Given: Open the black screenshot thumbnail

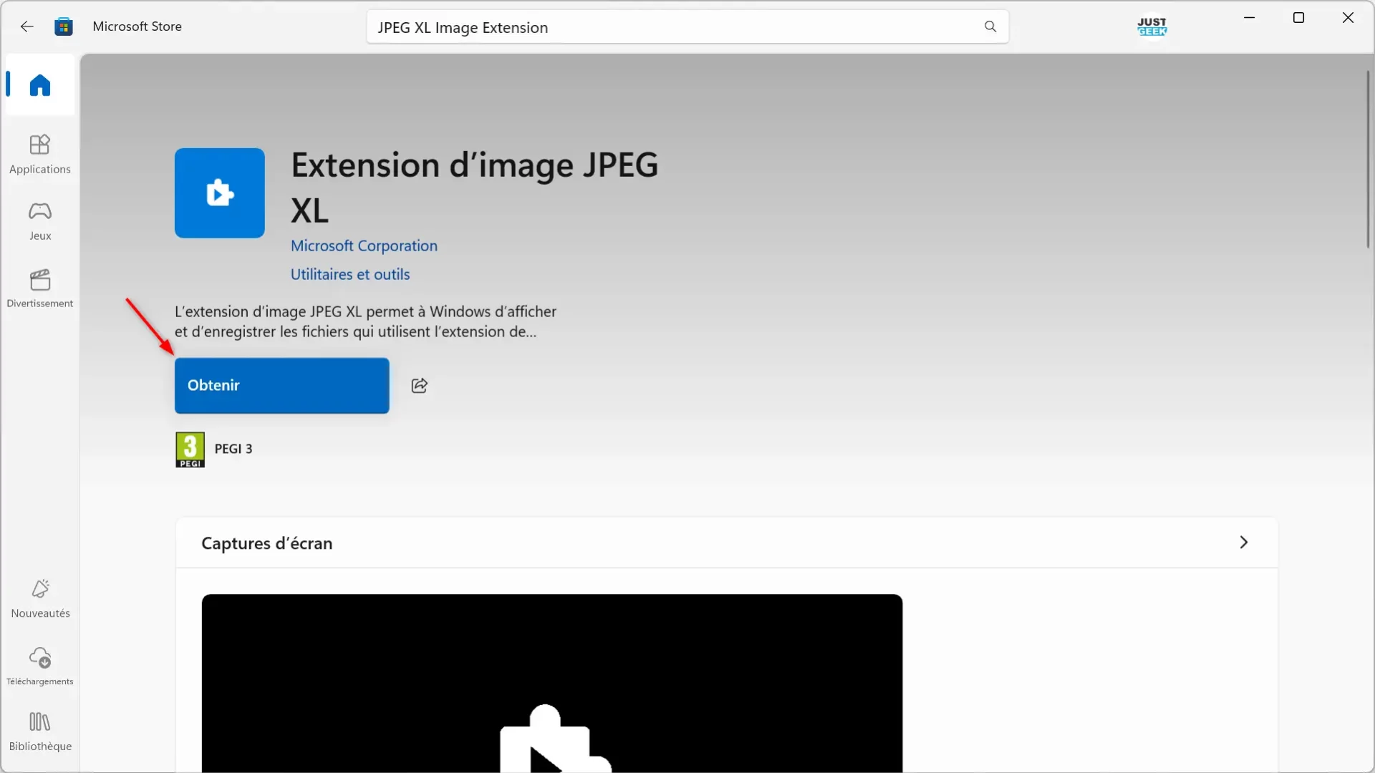Looking at the screenshot, I should pos(552,684).
